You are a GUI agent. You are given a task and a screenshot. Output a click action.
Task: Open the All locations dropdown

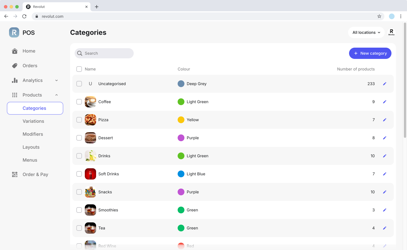tap(366, 32)
